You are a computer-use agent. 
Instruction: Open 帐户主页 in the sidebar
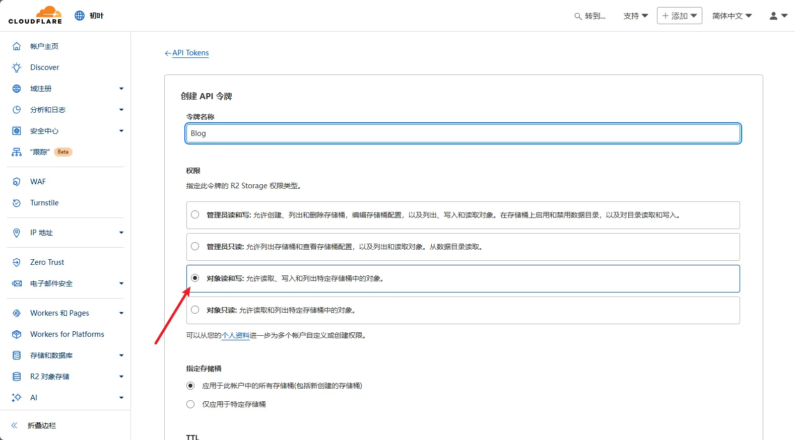(x=44, y=46)
